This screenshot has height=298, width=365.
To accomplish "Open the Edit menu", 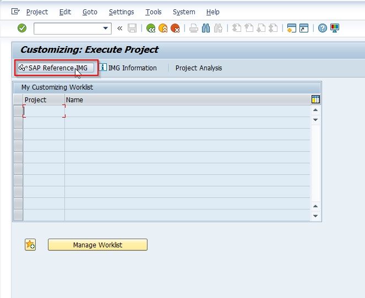I will coord(65,12).
